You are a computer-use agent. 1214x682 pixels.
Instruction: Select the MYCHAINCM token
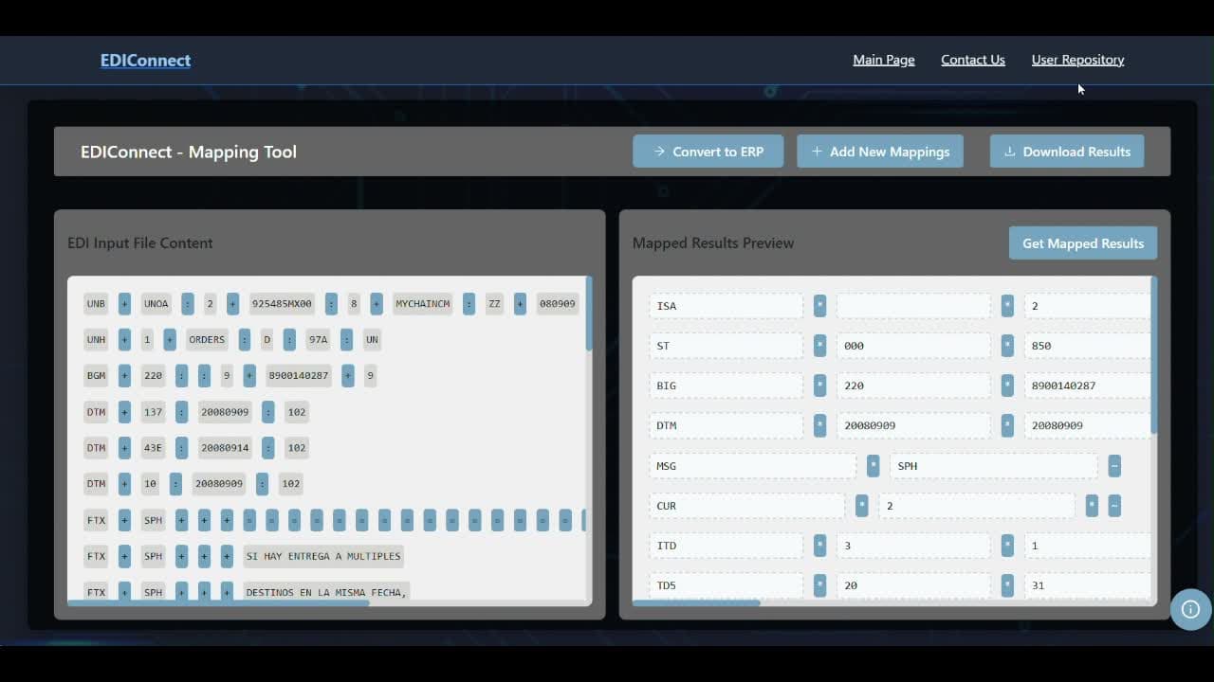click(423, 304)
